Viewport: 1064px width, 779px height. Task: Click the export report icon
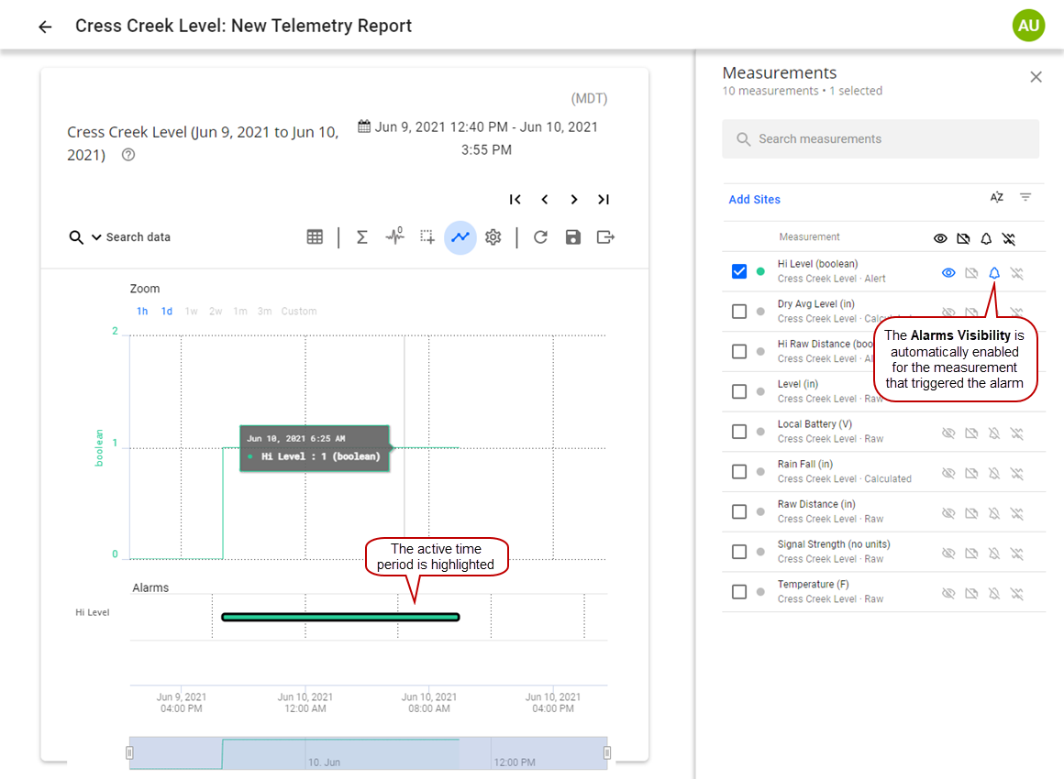605,237
